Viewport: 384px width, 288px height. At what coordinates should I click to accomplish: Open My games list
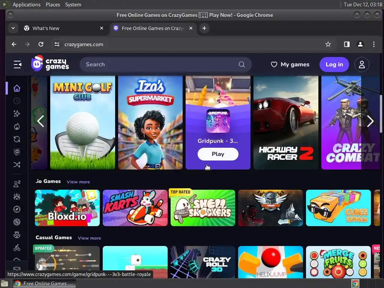click(x=290, y=64)
